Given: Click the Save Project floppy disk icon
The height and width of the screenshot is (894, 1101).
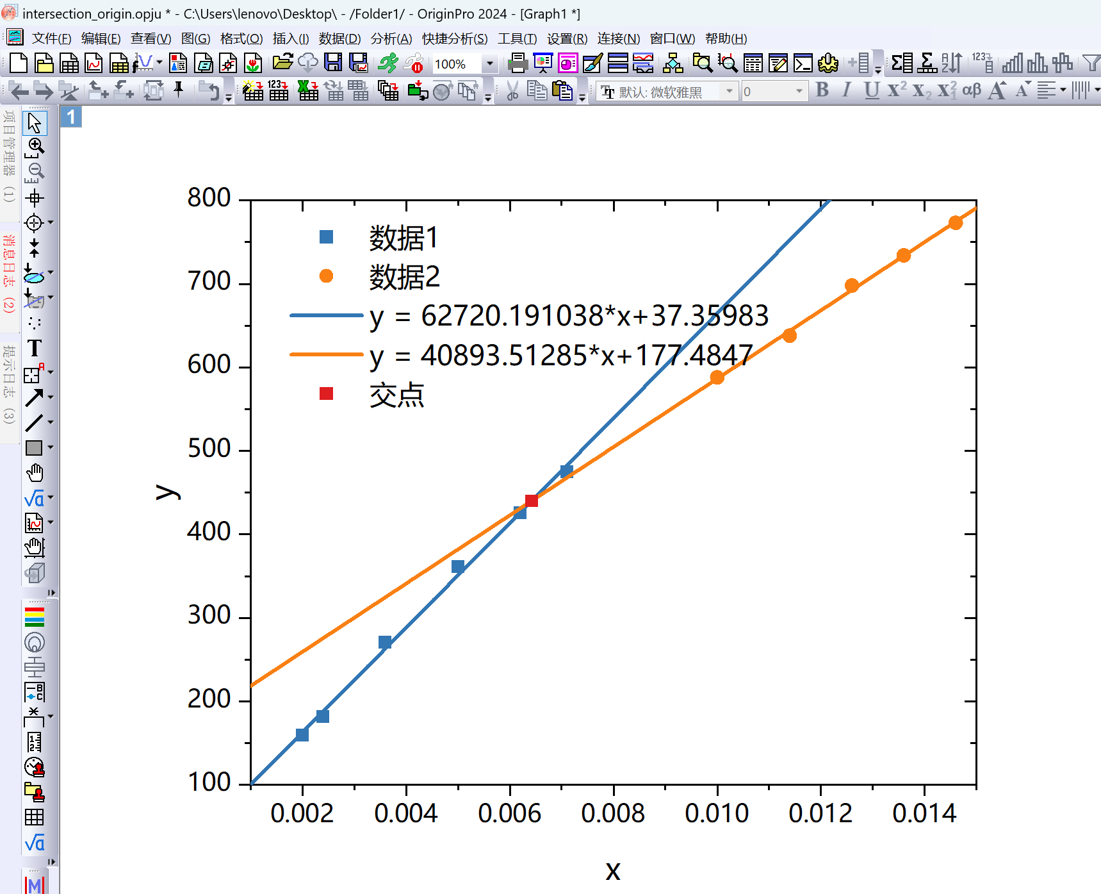Looking at the screenshot, I should [x=333, y=63].
